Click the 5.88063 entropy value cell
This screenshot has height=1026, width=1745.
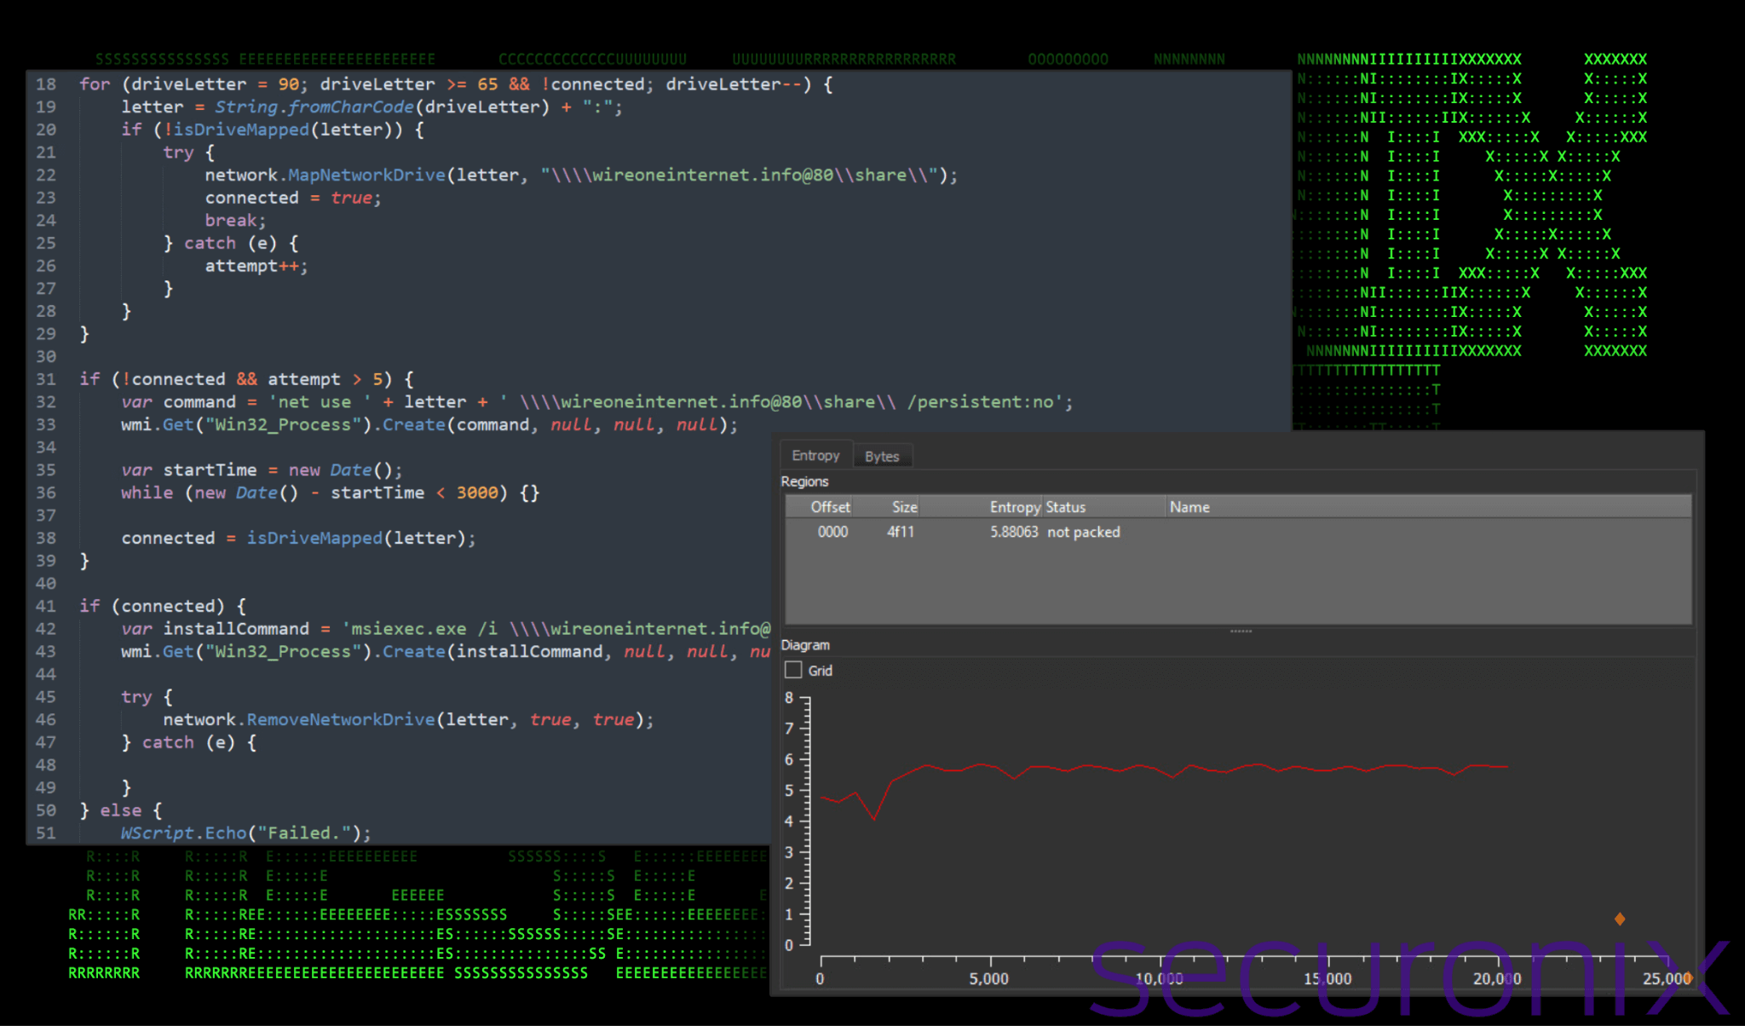click(x=1014, y=532)
